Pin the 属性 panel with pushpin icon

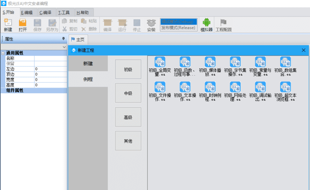pyautogui.click(x=63, y=39)
